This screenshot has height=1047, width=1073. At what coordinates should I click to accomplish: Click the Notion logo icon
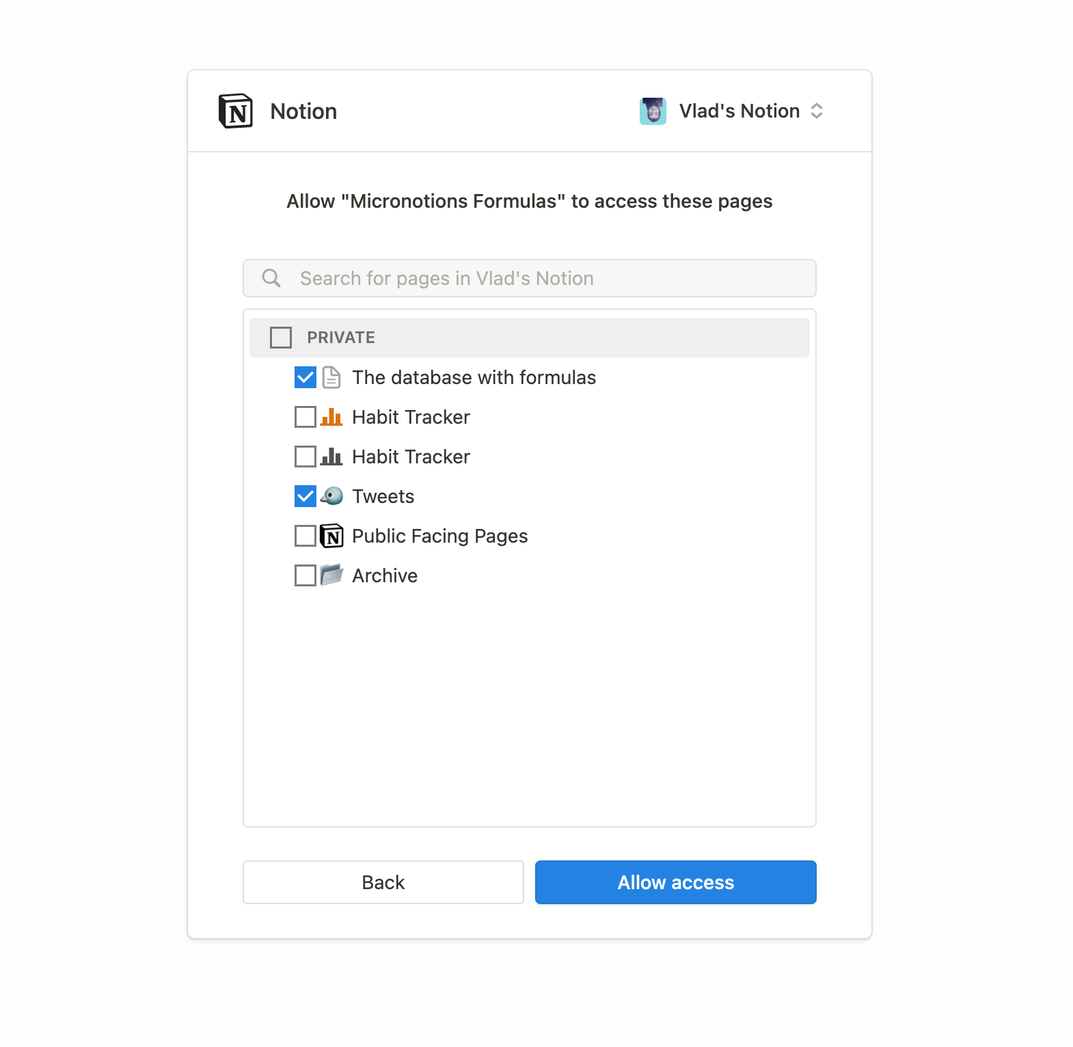(236, 111)
